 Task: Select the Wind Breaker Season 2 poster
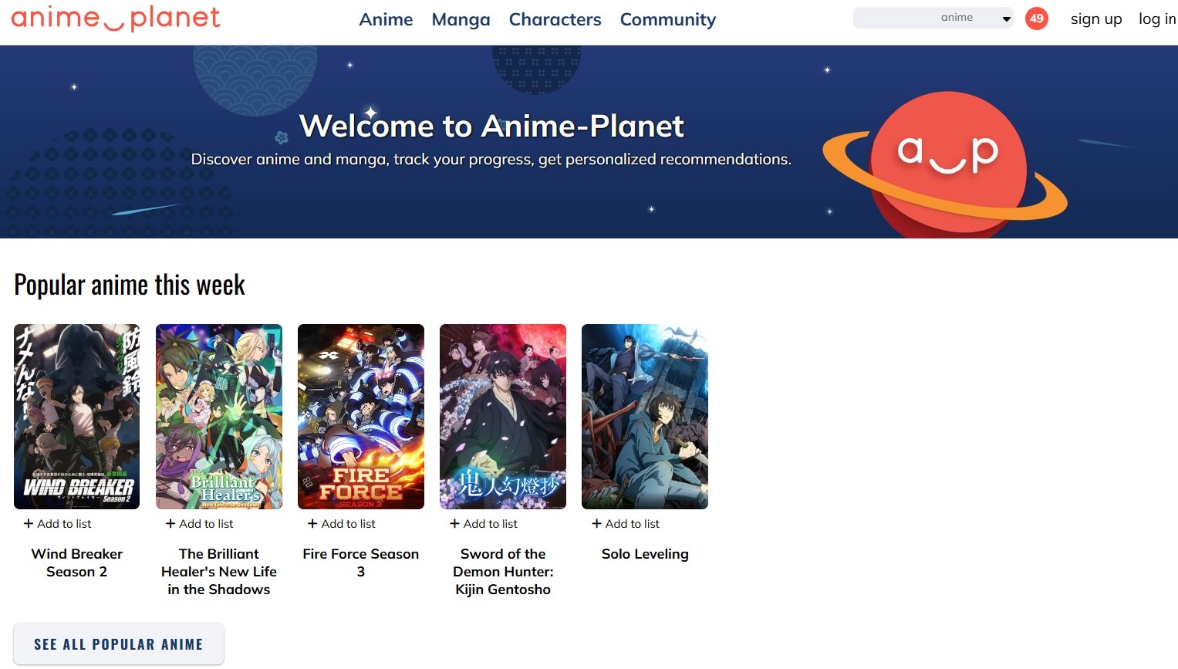point(77,417)
